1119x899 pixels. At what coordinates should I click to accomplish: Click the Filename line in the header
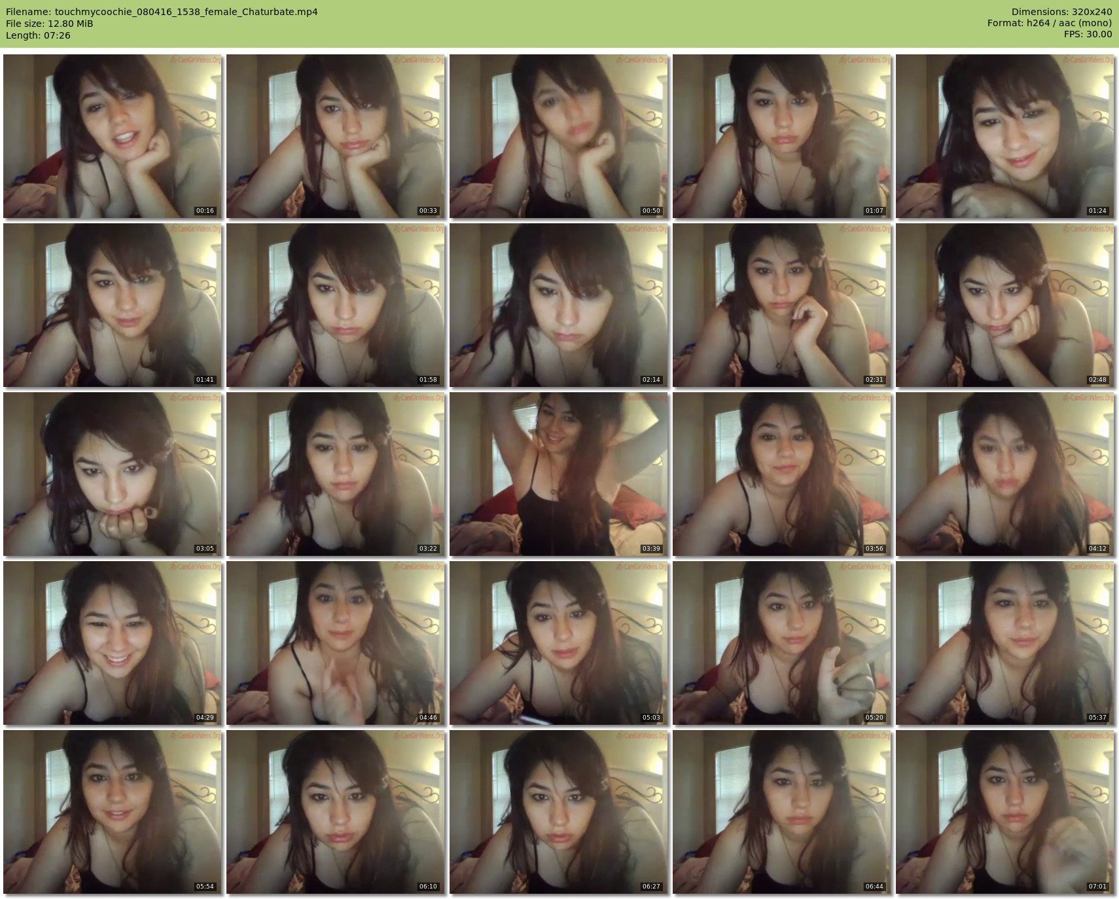[x=162, y=12]
